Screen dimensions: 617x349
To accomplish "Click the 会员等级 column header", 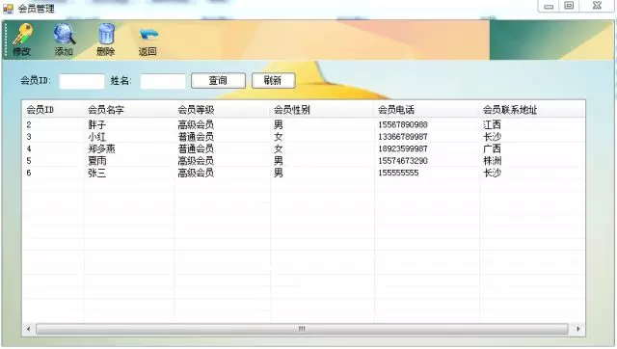I will pos(223,110).
